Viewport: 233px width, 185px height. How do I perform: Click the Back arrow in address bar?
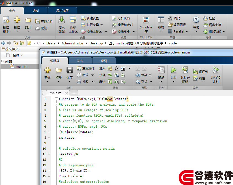(x=3, y=43)
